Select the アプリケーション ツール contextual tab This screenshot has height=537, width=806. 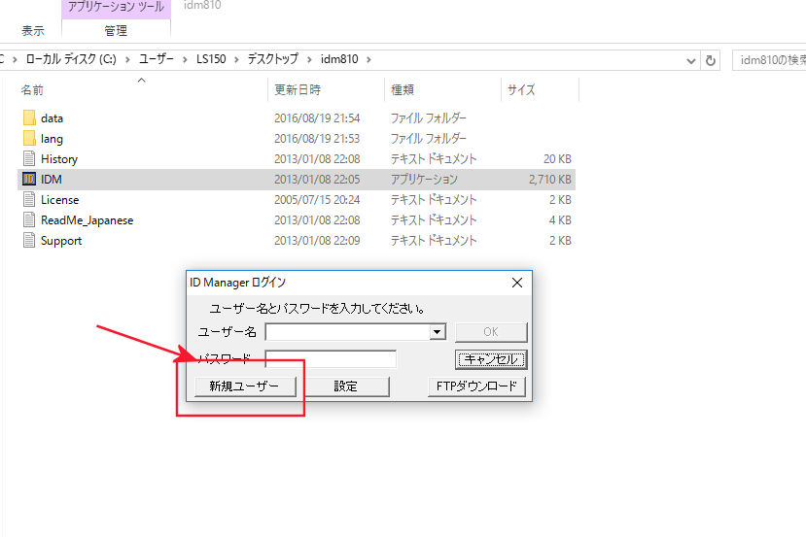click(x=116, y=7)
